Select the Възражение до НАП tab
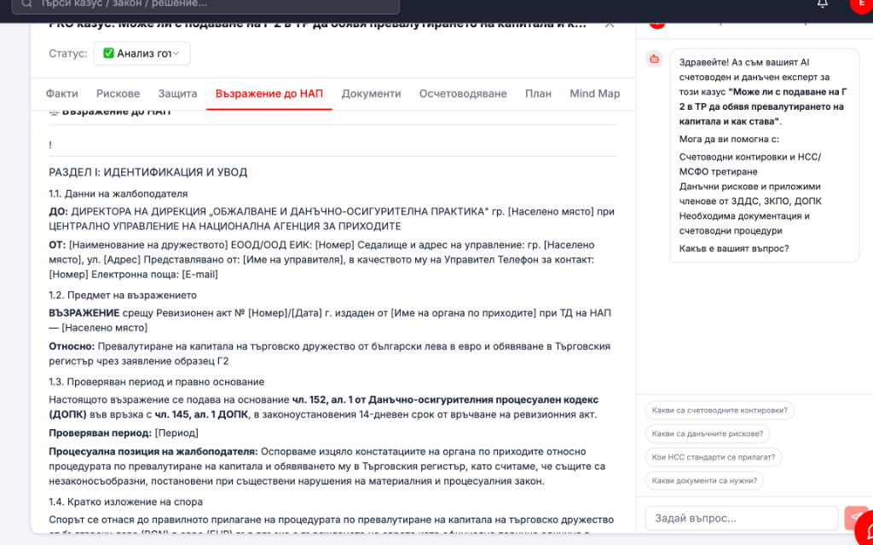Screen dimensions: 873x545 coord(269,94)
